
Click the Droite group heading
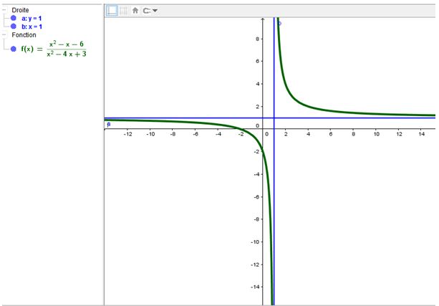pyautogui.click(x=20, y=10)
